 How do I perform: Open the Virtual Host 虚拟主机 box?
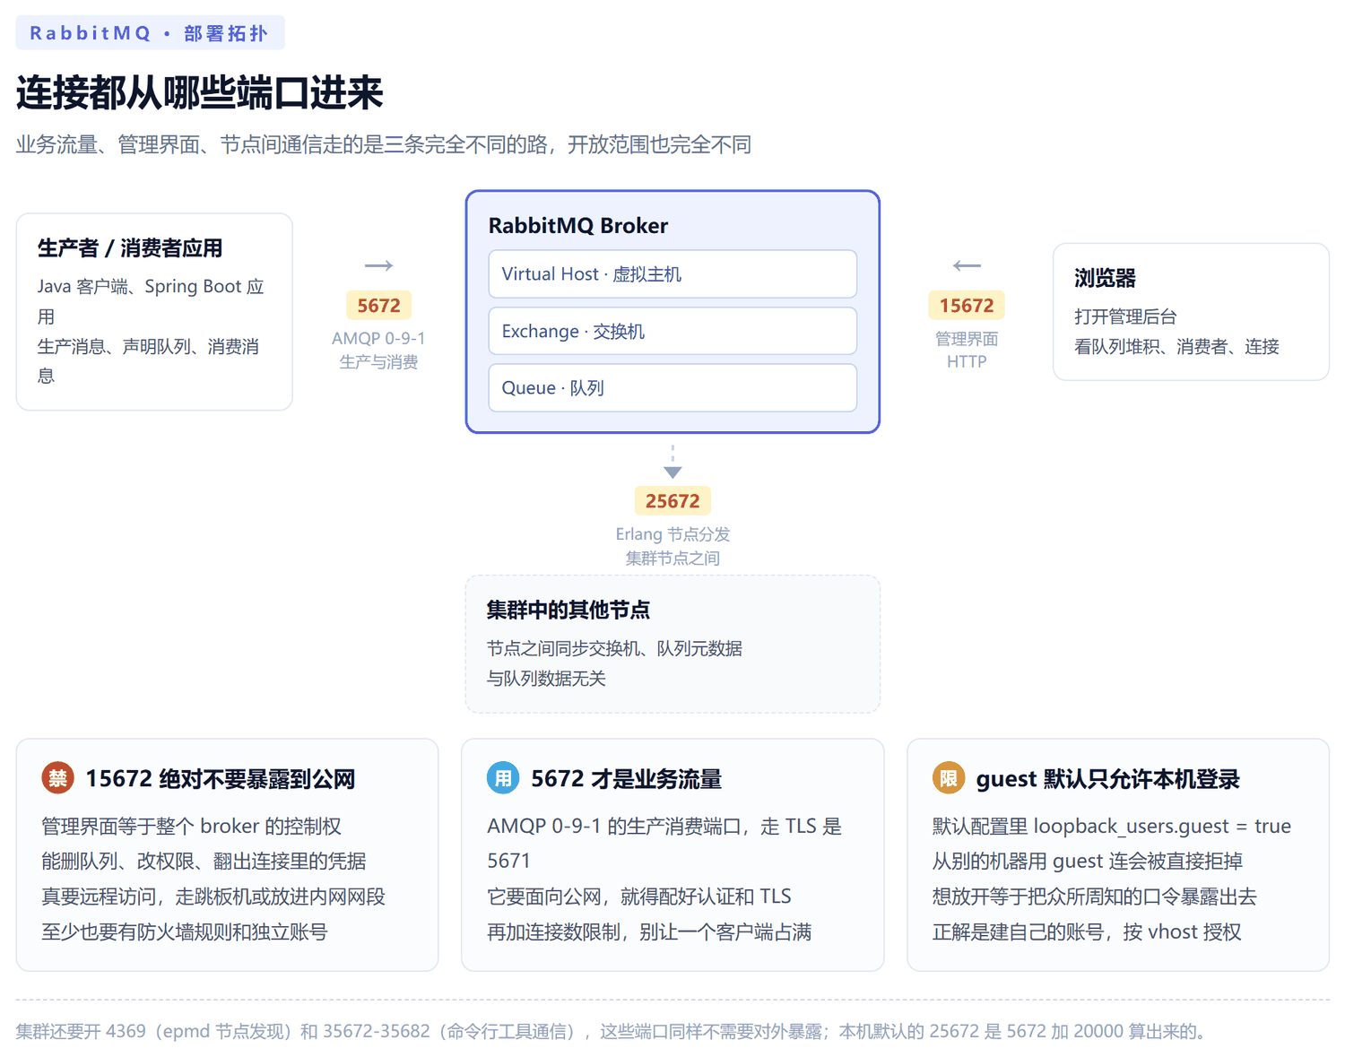tap(672, 273)
